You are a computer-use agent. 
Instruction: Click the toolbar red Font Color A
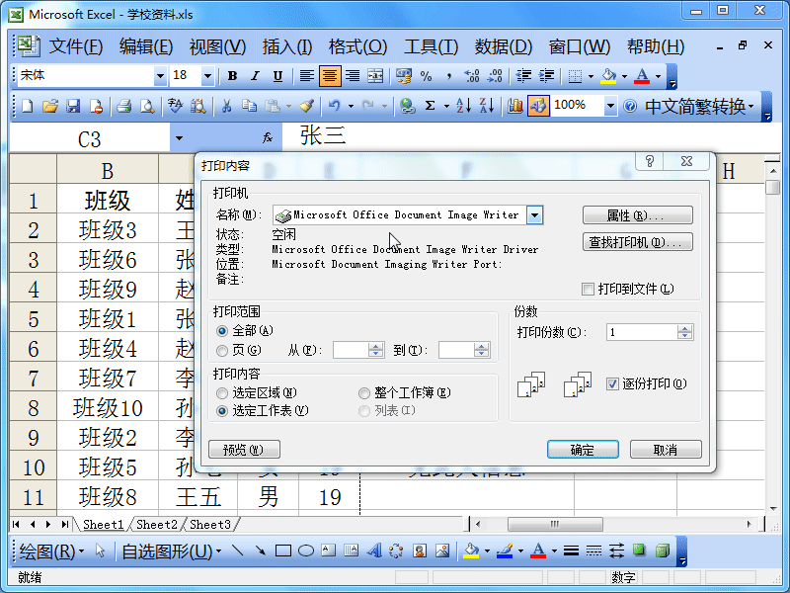tap(642, 76)
